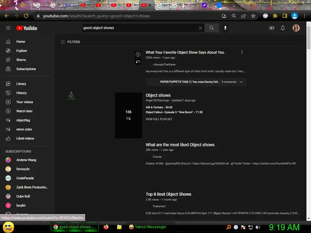Bookmark this page with the star
The width and height of the screenshot is (311, 233).
(x=253, y=16)
